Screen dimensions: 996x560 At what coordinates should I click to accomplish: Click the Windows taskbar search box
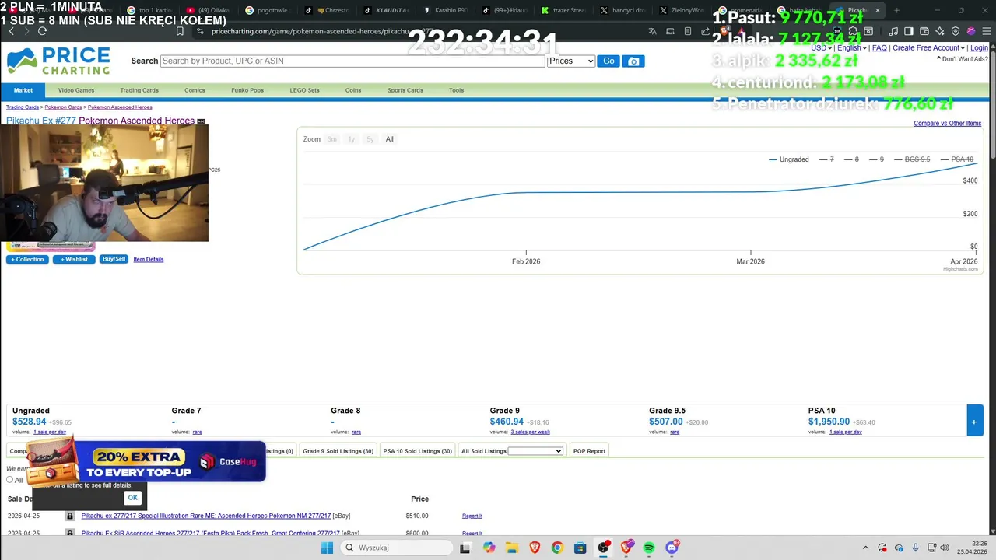point(395,548)
